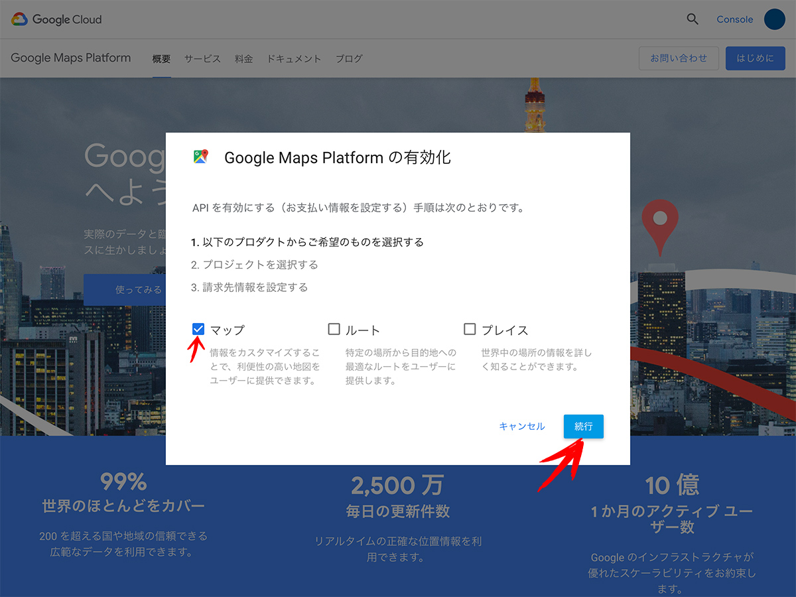Click the 使ってみる button behind the dialog

(x=139, y=289)
